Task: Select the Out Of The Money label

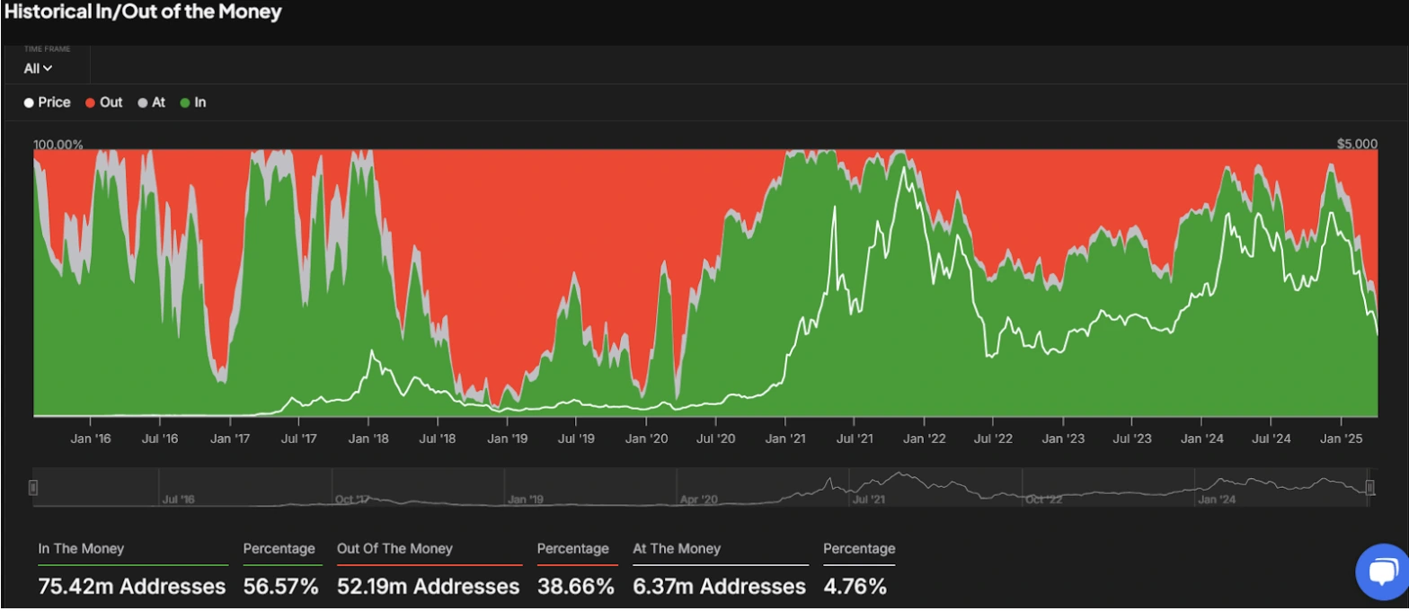Action: 394,548
